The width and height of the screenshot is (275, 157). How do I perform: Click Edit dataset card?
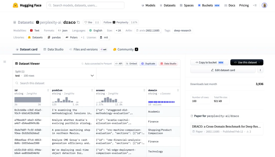[x=223, y=70]
